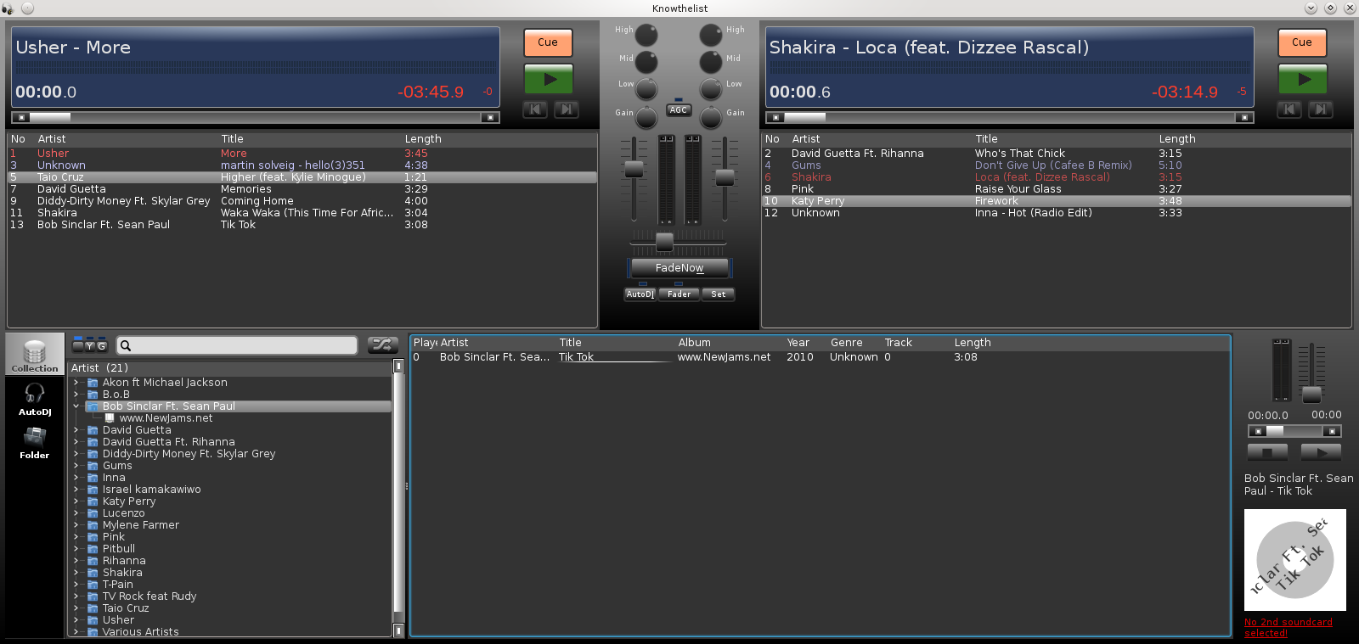Click the left playlist Length column header
Image resolution: width=1359 pixels, height=644 pixels.
pyautogui.click(x=423, y=139)
